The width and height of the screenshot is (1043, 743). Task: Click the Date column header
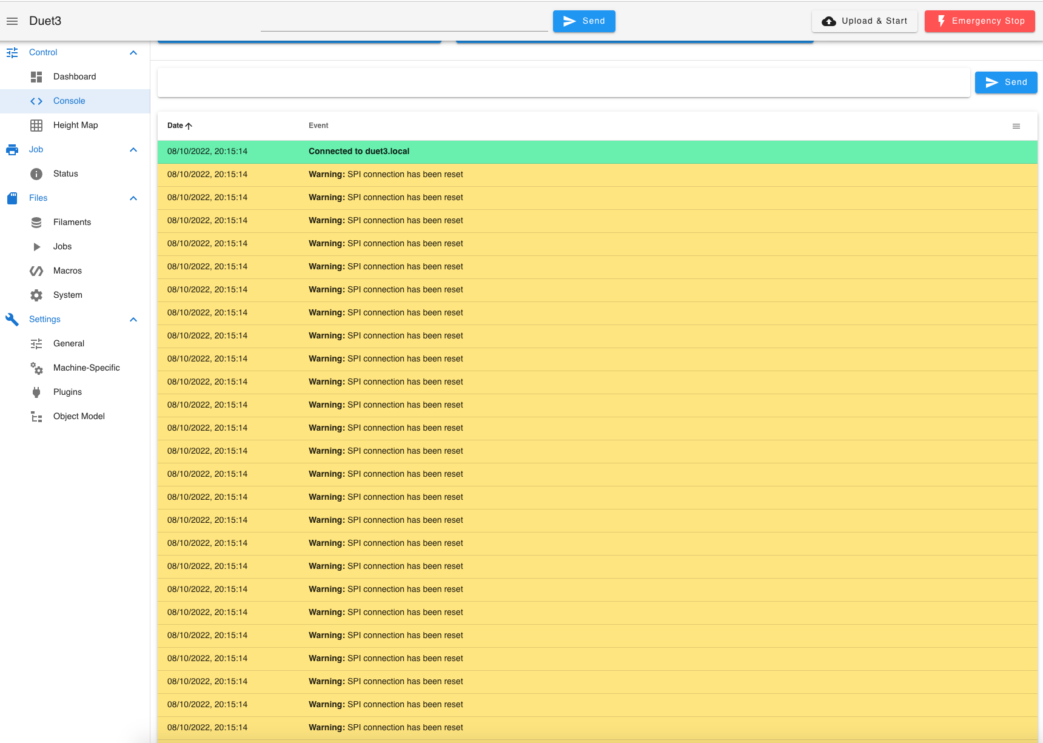175,126
